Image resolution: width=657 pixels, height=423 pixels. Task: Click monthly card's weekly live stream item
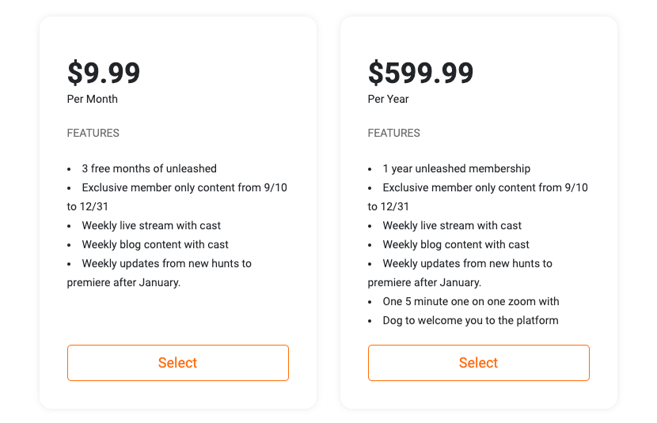[151, 225]
